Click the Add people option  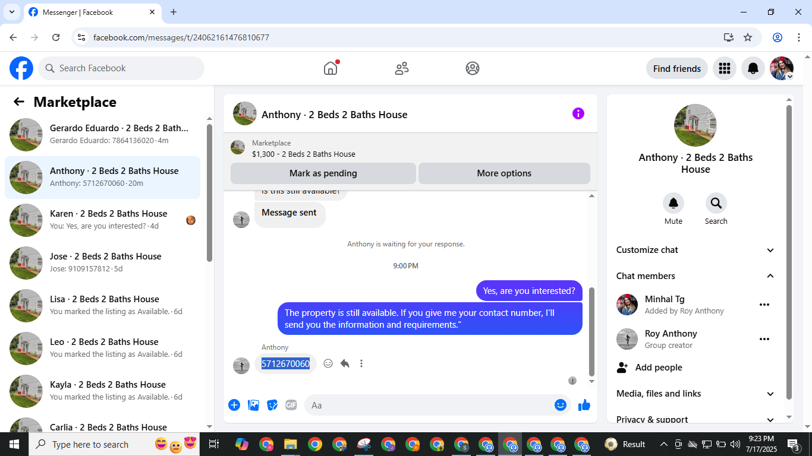click(695, 368)
